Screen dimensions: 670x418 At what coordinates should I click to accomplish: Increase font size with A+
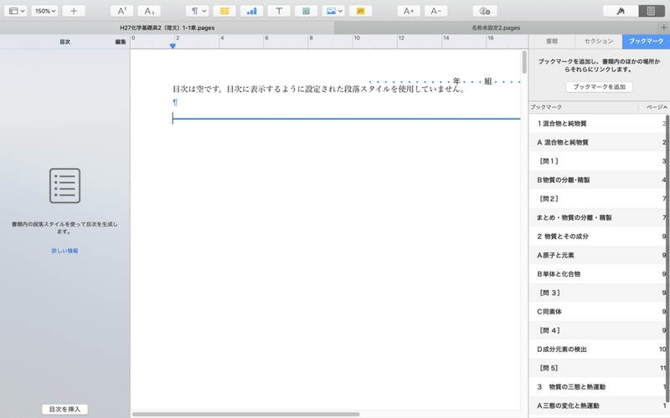[409, 11]
